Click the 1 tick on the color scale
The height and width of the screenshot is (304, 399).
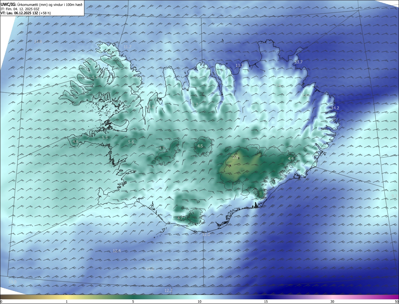67,302
